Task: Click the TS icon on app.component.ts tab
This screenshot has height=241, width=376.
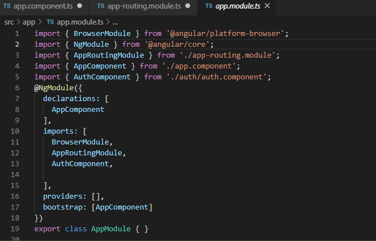Action: pyautogui.click(x=7, y=6)
